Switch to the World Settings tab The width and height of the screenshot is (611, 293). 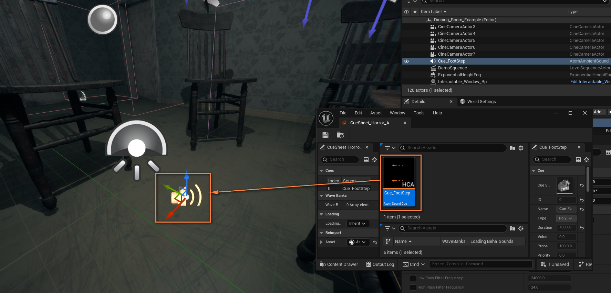click(x=478, y=102)
